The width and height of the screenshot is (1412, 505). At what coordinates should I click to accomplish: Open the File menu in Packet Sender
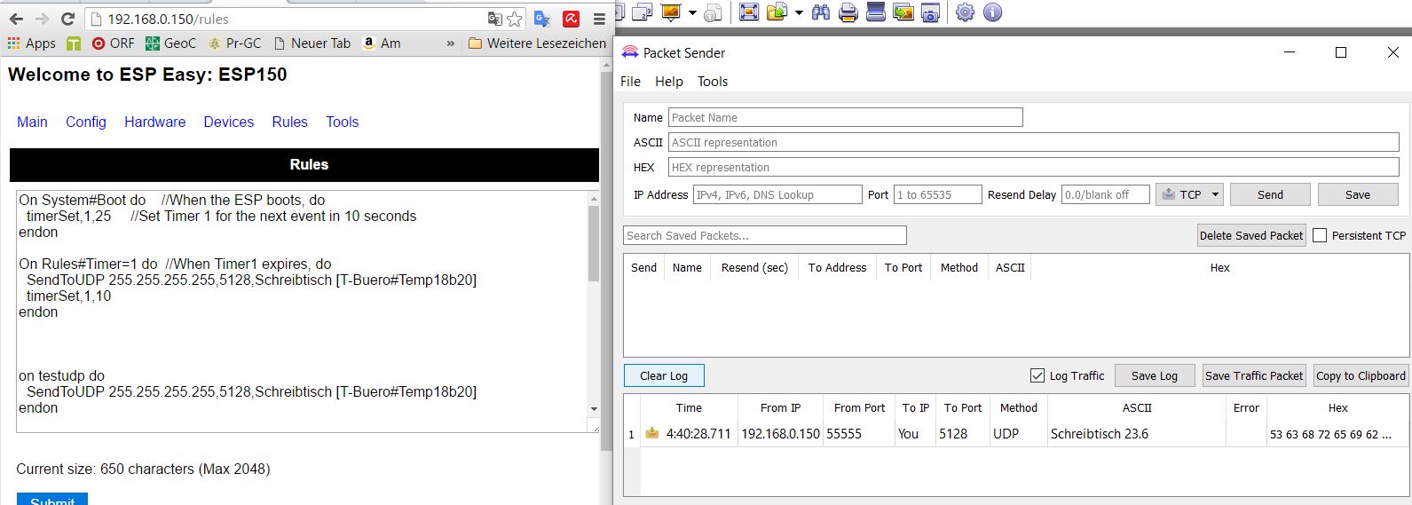point(630,81)
